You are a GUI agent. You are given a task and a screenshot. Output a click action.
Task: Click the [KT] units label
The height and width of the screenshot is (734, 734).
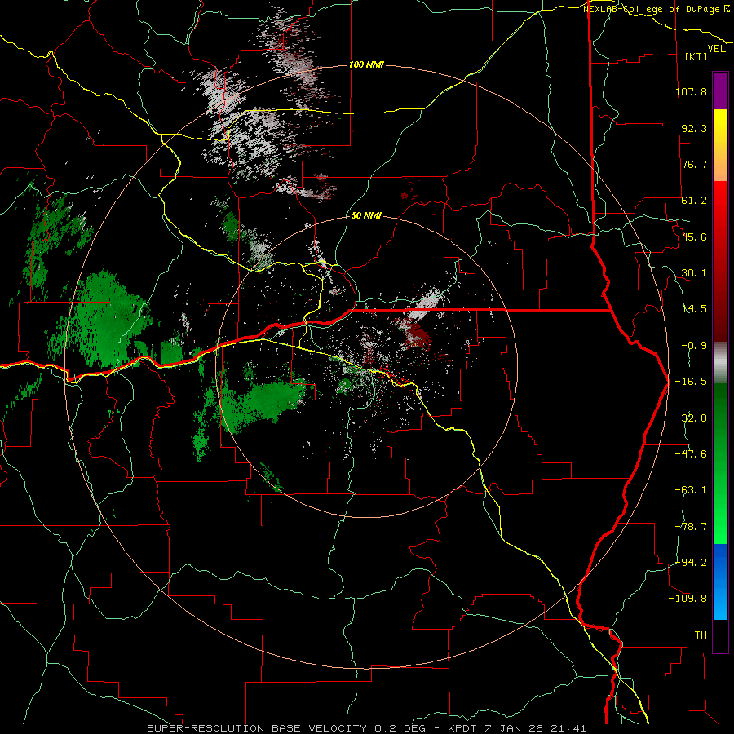click(696, 56)
